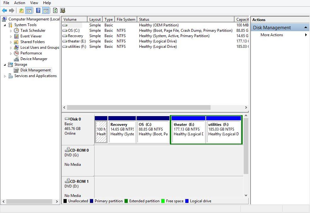Click the Performance icon

16,53
